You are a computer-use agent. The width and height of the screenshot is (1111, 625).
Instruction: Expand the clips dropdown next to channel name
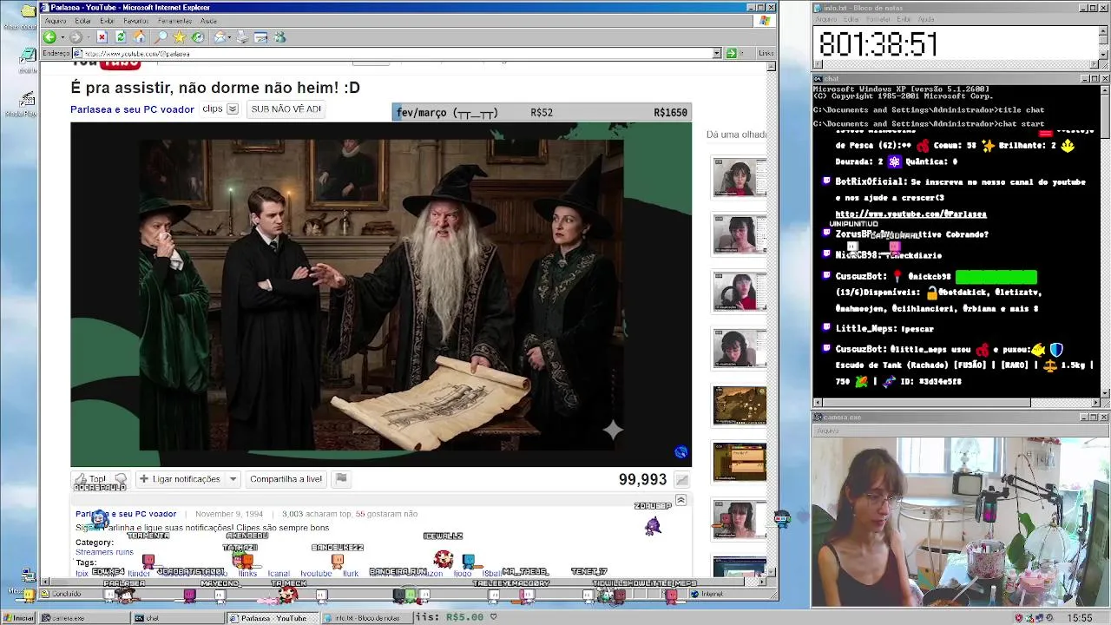tap(232, 109)
